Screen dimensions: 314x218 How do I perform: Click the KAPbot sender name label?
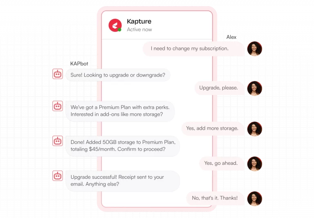(x=79, y=64)
